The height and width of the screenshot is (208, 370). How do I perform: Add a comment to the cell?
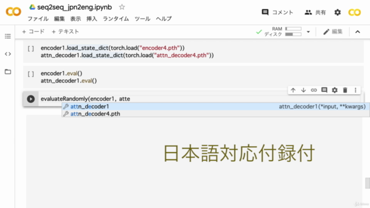tap(324, 90)
